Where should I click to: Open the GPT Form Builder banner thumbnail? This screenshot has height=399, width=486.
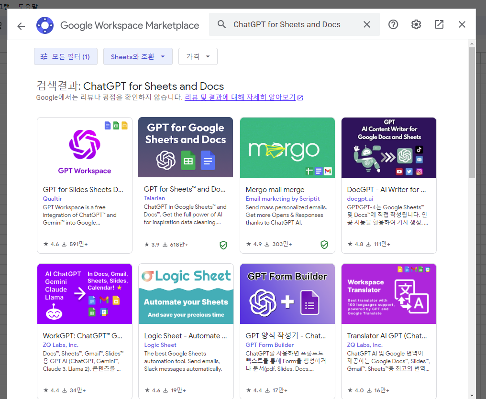click(287, 294)
